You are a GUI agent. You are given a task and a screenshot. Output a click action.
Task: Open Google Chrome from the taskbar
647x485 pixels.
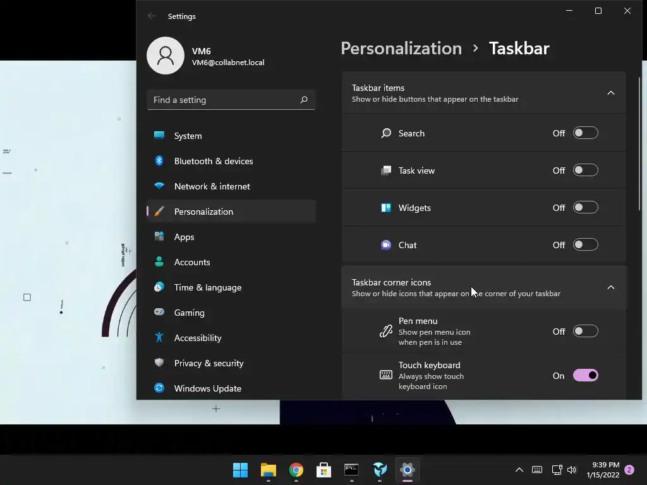(296, 470)
